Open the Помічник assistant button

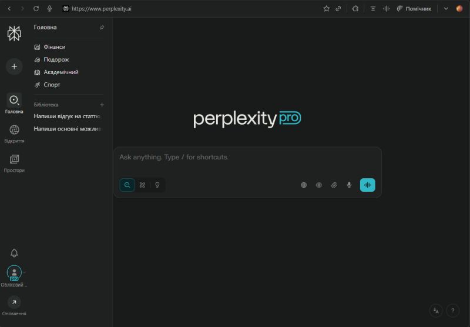coord(414,9)
